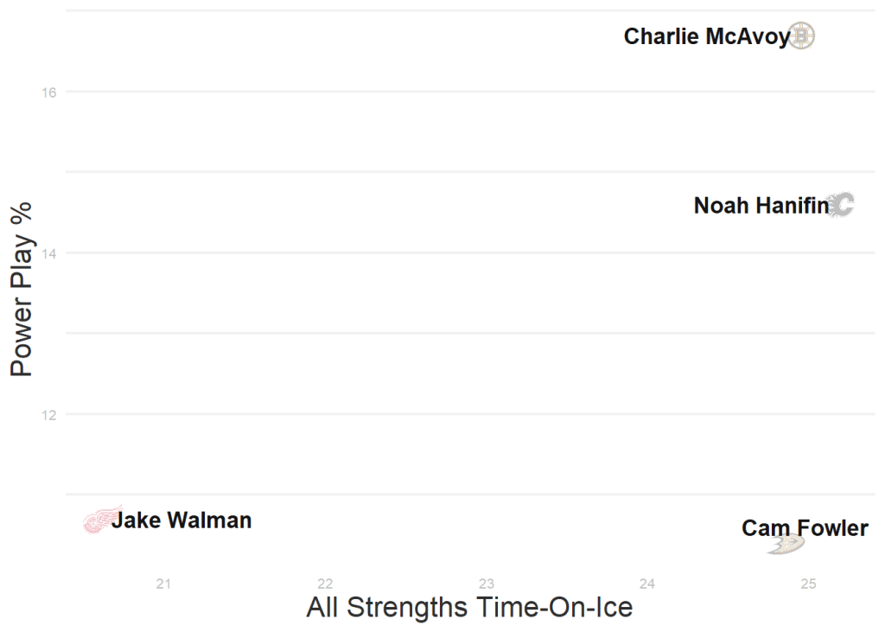Click the Power Play % axis title
This screenshot has width=885, height=632.
(x=22, y=290)
